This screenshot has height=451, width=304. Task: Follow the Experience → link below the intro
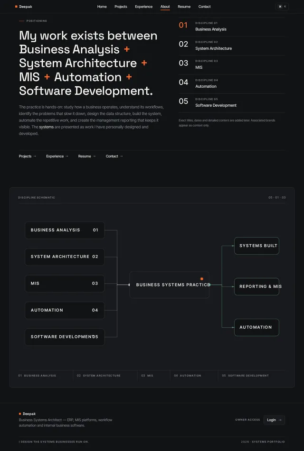(x=57, y=156)
